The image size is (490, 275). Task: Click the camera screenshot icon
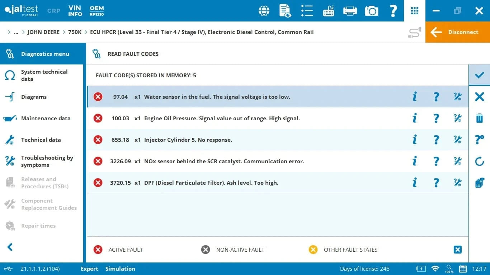pyautogui.click(x=372, y=11)
